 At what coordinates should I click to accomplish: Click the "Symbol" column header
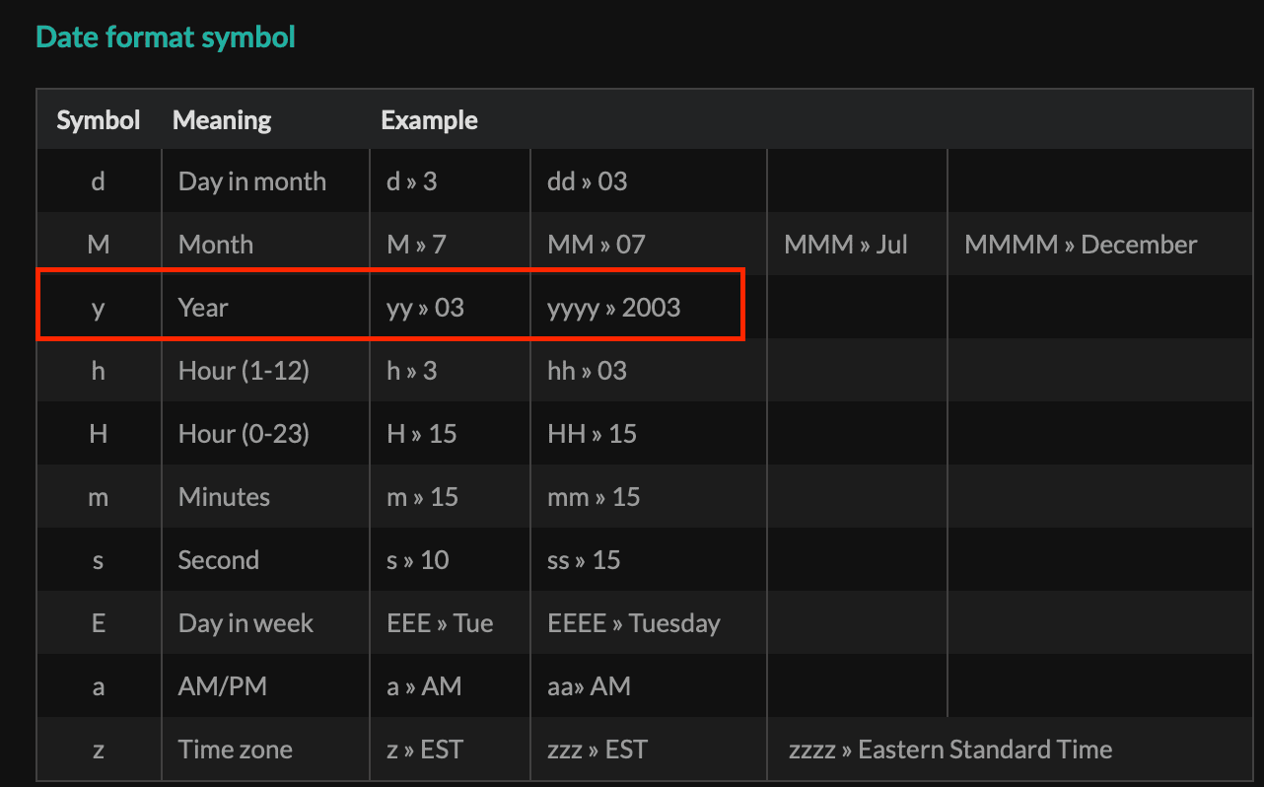(99, 120)
